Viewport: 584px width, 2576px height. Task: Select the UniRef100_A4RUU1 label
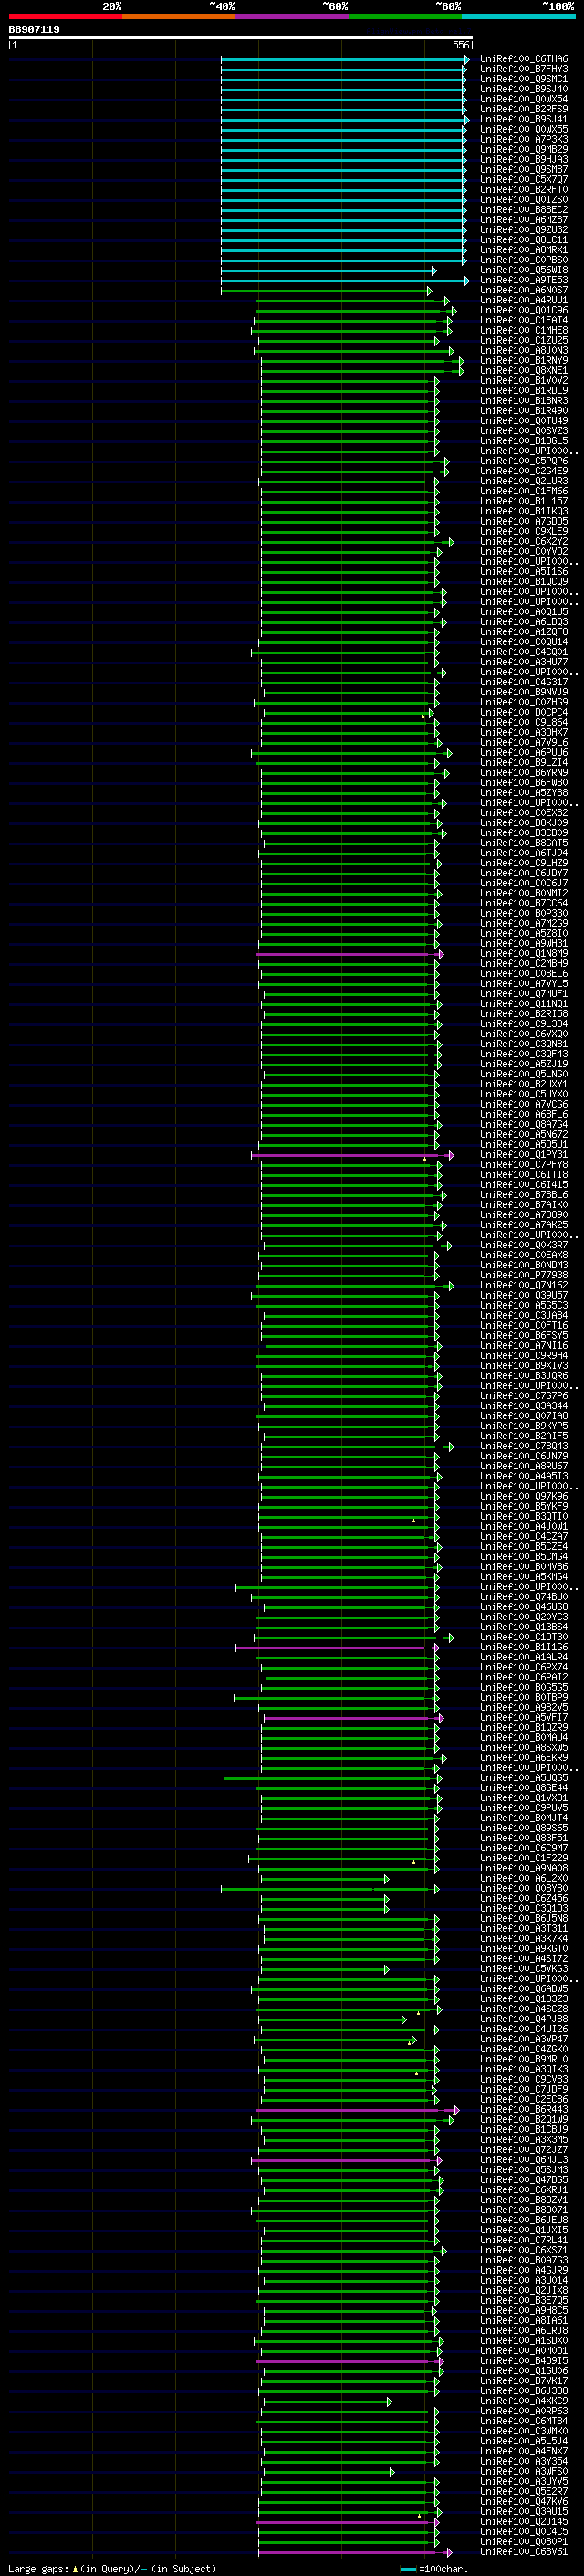point(524,301)
